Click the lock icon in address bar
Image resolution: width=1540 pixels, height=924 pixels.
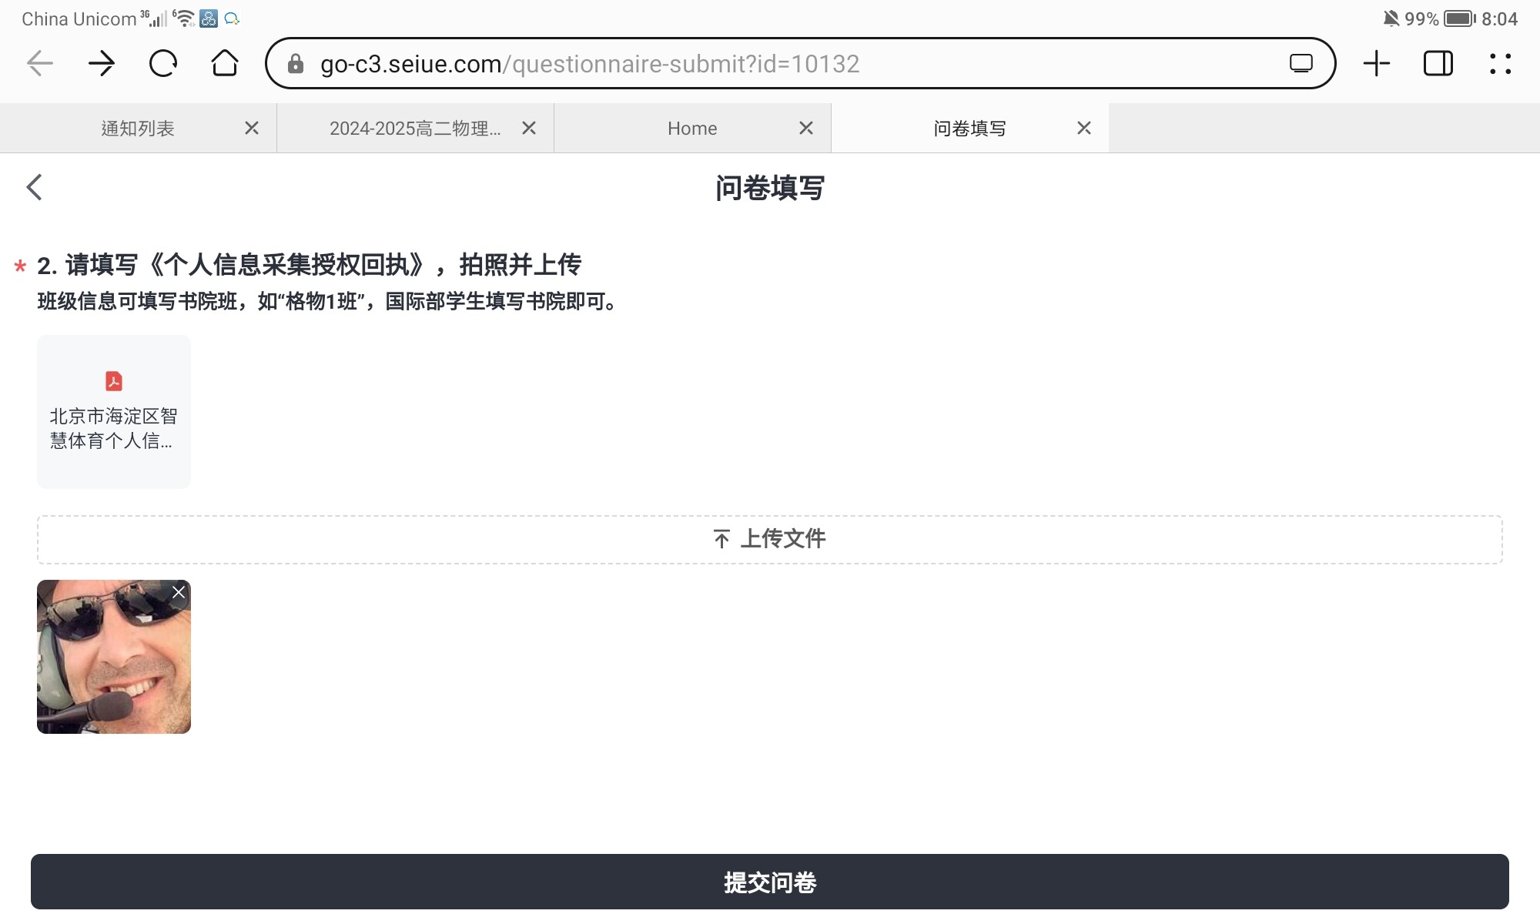pos(296,64)
